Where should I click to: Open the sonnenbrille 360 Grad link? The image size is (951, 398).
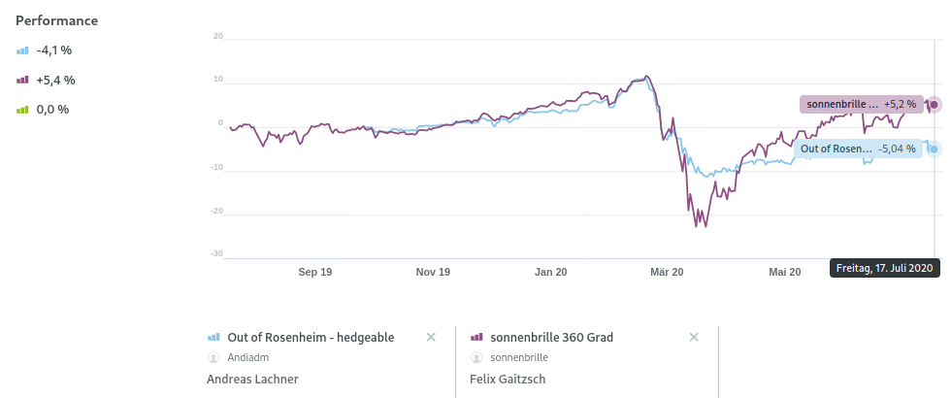click(x=552, y=337)
